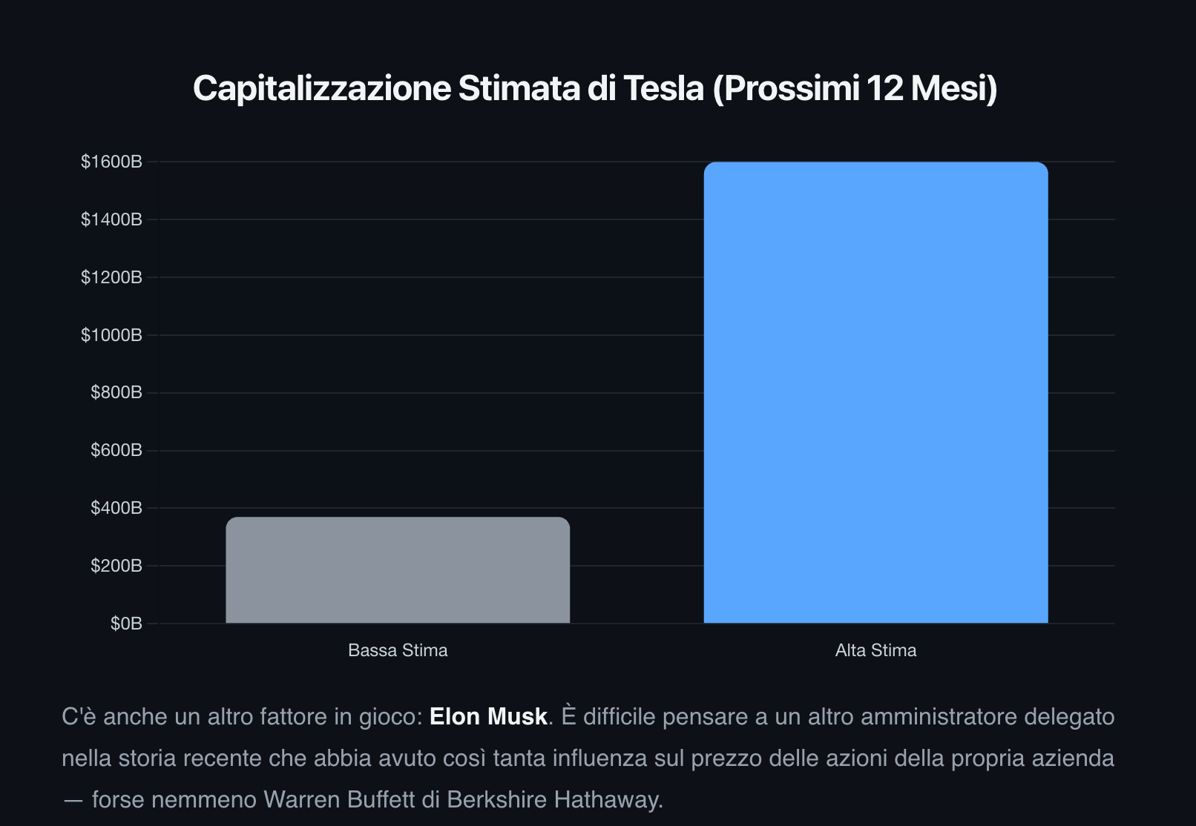Click the $1000B y-axis label

tap(111, 334)
